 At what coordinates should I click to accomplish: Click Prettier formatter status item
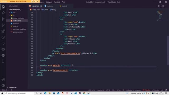coord(156,90)
